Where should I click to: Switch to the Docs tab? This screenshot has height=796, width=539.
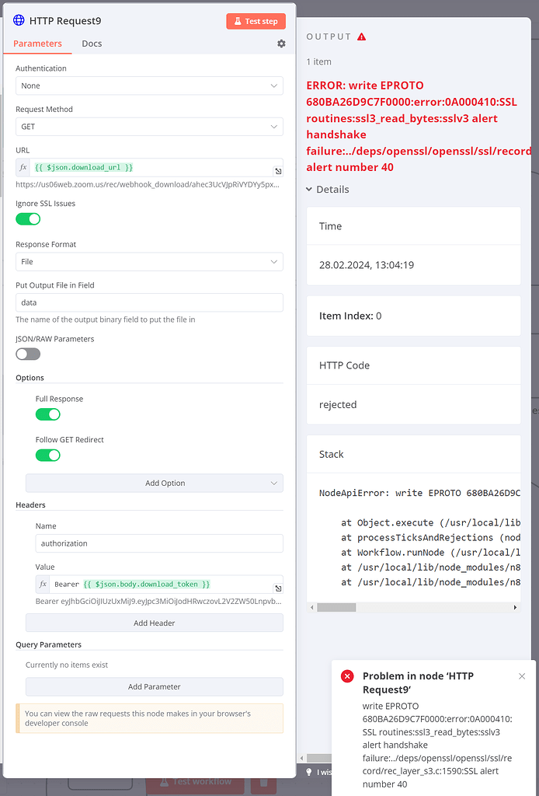[91, 44]
